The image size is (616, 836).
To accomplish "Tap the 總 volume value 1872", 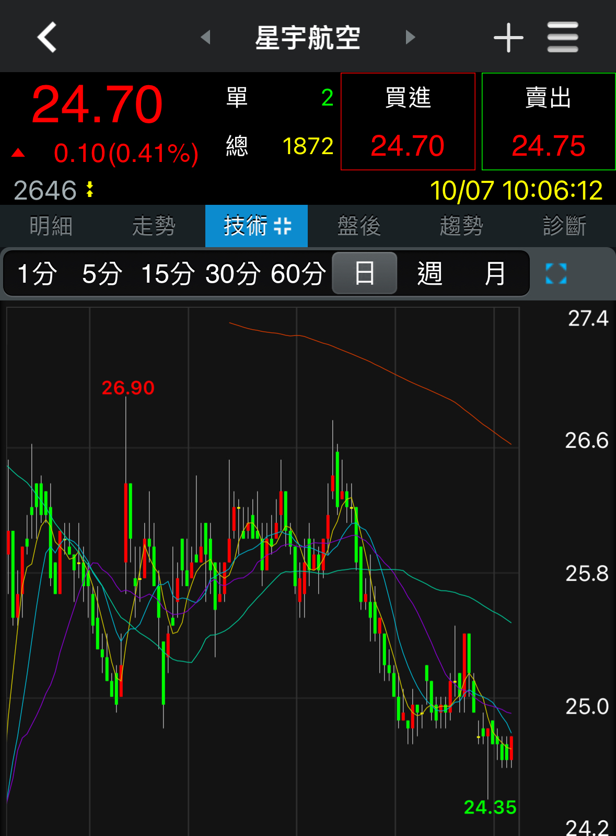I will 308,146.
